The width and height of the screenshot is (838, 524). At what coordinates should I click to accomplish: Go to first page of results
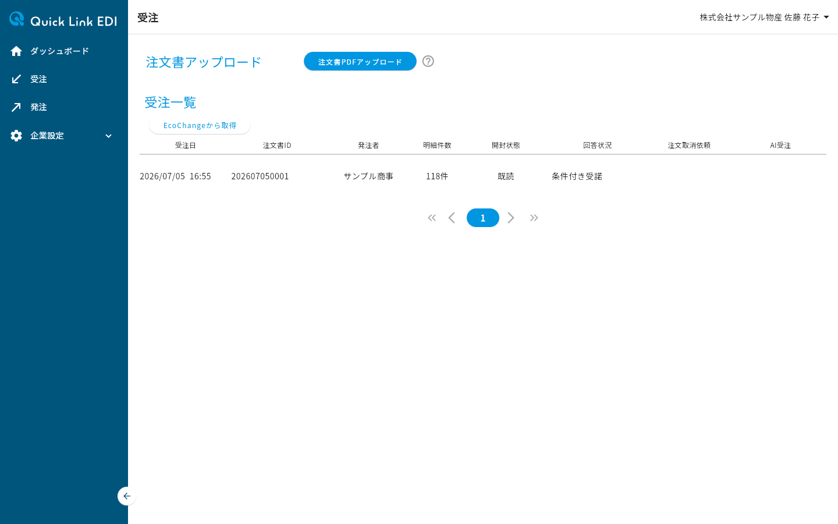432,218
